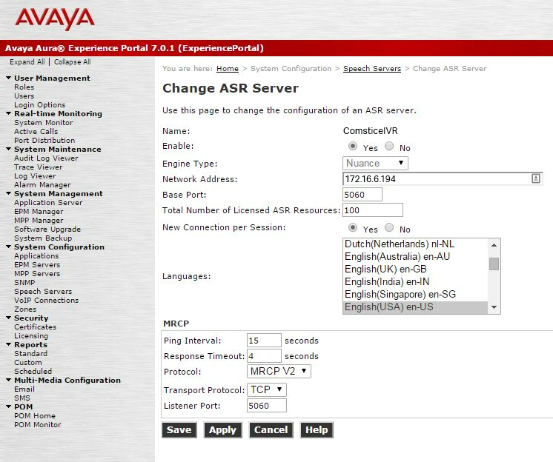
Task: Click the Languages list scrollbar thumb
Action: (494, 264)
